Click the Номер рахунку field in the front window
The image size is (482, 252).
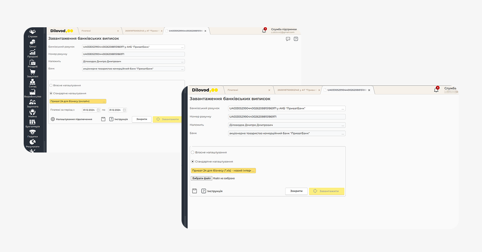(x=286, y=117)
